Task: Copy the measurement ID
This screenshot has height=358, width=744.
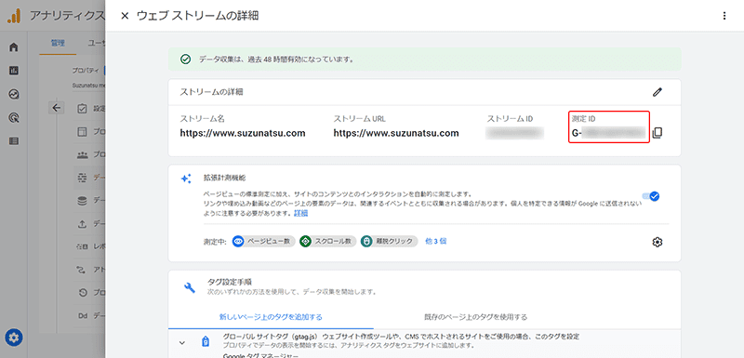Action: (658, 133)
